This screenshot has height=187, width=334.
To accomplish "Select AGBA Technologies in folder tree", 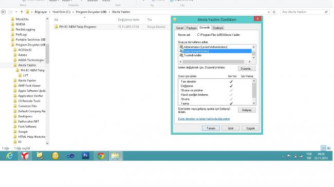I will point(31,60).
